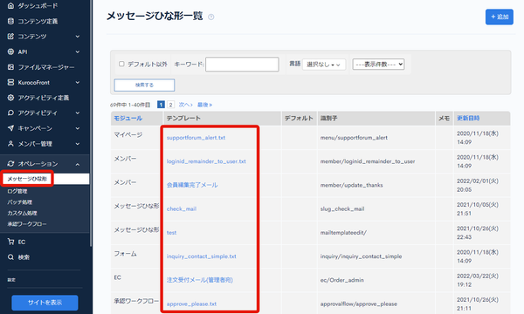524x314 pixels.
Task: Click the 検索 magnifier icon in sidebar
Action: 10,257
